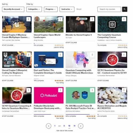Open options menu for PL-300 Power BI Practice Test
The height and width of the screenshot is (133, 133).
pos(92,90)
